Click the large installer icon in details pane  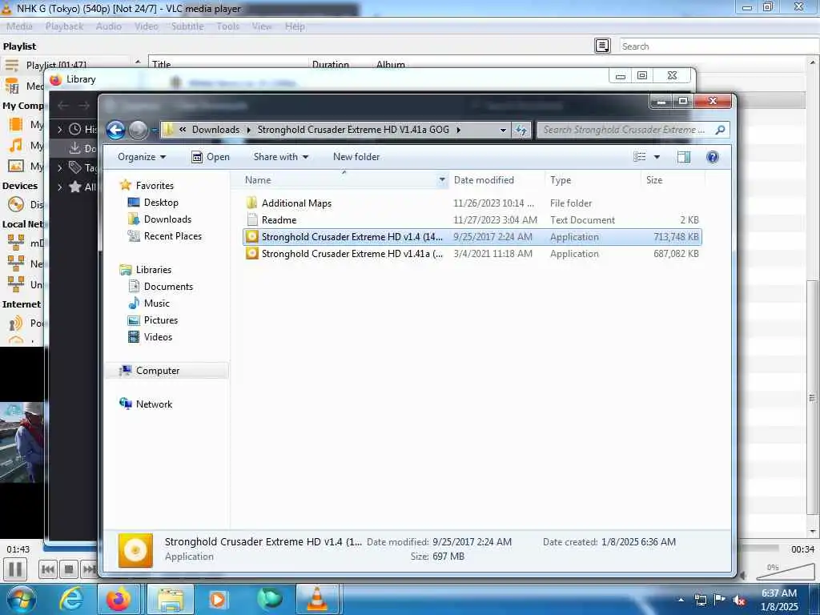[135, 550]
